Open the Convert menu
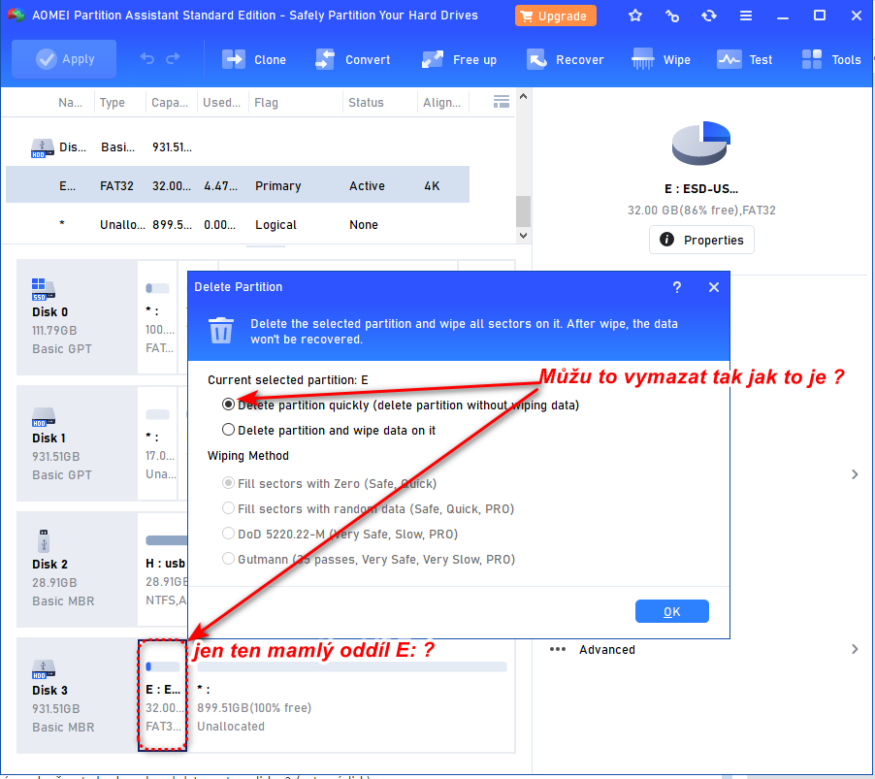Image resolution: width=875 pixels, height=779 pixels. [x=353, y=59]
